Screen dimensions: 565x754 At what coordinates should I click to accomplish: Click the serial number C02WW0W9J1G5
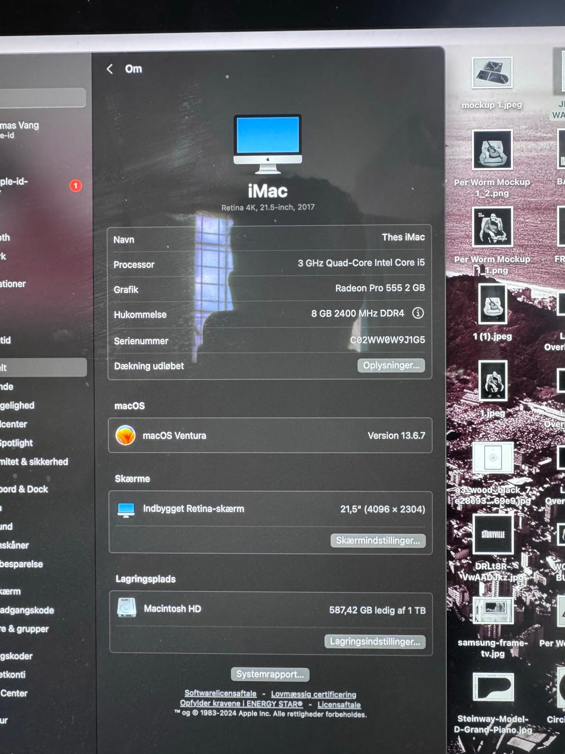(387, 340)
